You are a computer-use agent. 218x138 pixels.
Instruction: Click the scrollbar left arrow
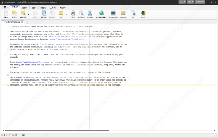coord(3,131)
